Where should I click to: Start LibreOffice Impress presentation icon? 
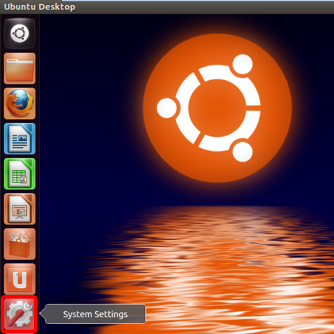(x=19, y=209)
